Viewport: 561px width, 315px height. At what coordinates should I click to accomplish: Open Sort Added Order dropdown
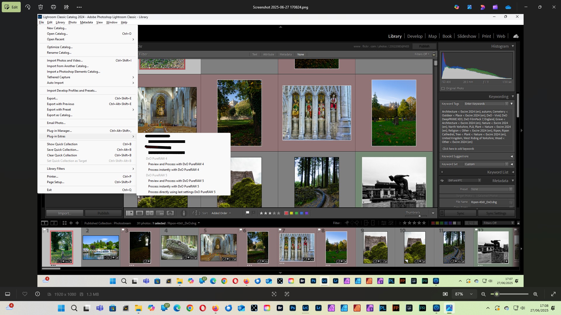(x=221, y=213)
